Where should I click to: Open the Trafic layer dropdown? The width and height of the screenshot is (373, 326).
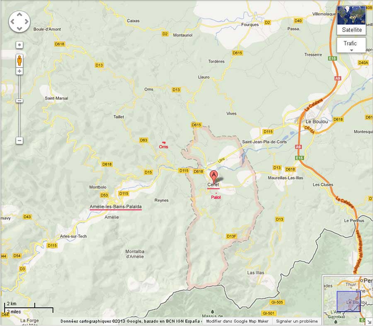tap(351, 45)
